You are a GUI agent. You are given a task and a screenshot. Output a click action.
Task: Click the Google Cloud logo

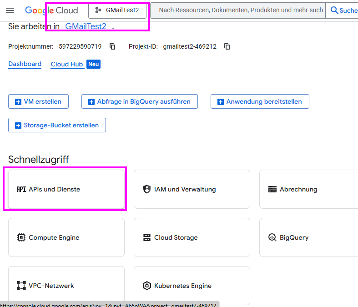(51, 10)
